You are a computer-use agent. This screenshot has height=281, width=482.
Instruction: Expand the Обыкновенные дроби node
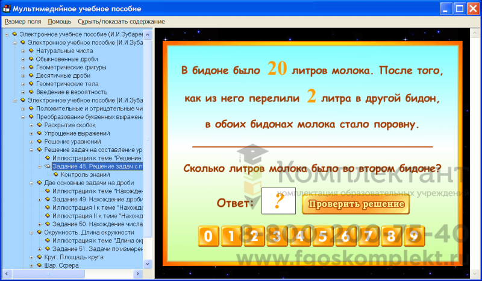click(x=23, y=60)
